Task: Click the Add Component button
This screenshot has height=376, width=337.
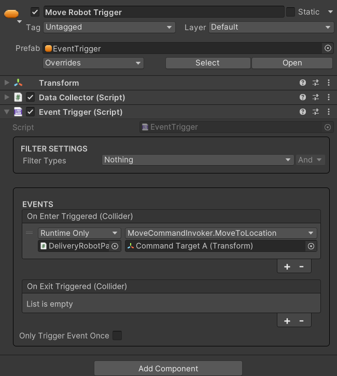Action: pos(168,368)
